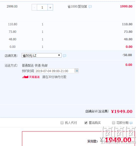Click the 天猫直送 Tmall logo icon
Viewport: 138px width, 146px height.
tap(25, 77)
